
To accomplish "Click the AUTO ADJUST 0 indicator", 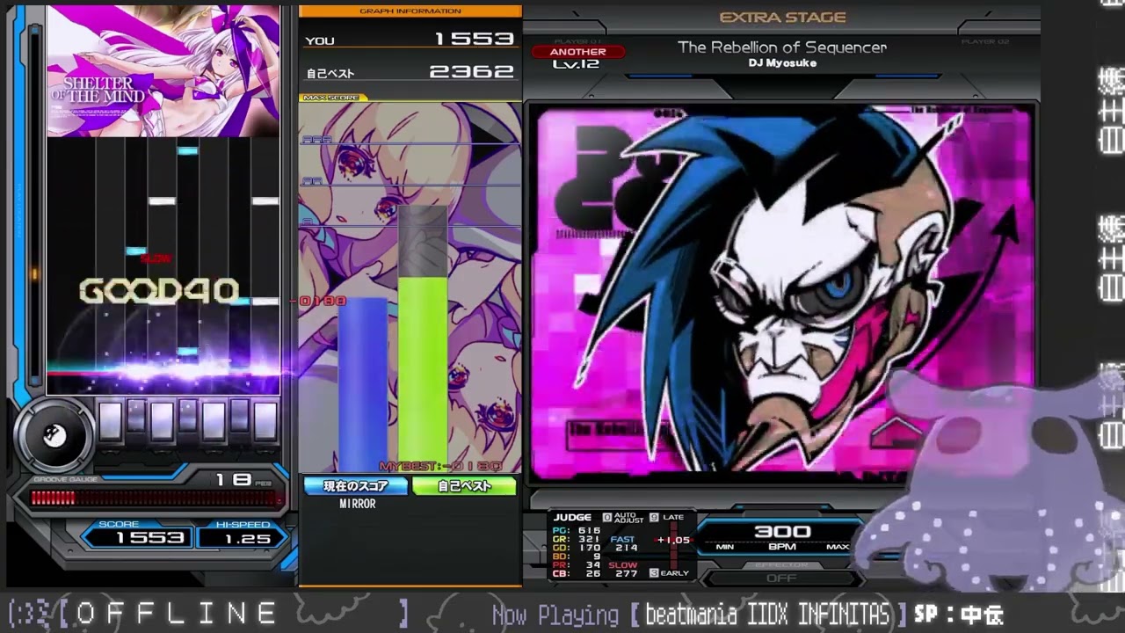I will (x=624, y=518).
